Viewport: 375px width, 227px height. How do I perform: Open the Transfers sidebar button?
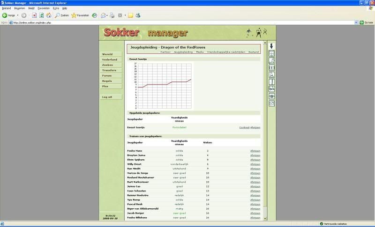[x=111, y=70]
